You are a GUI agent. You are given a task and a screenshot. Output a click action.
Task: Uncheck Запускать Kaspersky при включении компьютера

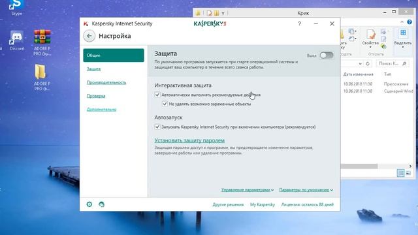coord(157,127)
